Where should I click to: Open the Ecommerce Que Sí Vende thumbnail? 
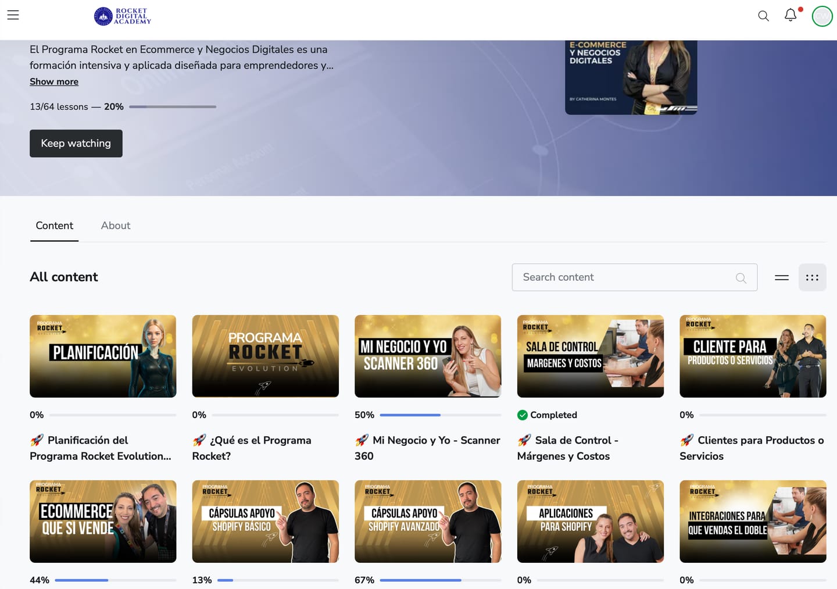[x=103, y=522]
